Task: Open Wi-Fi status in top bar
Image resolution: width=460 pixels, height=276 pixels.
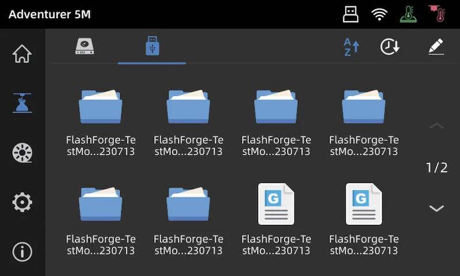Action: (x=379, y=14)
